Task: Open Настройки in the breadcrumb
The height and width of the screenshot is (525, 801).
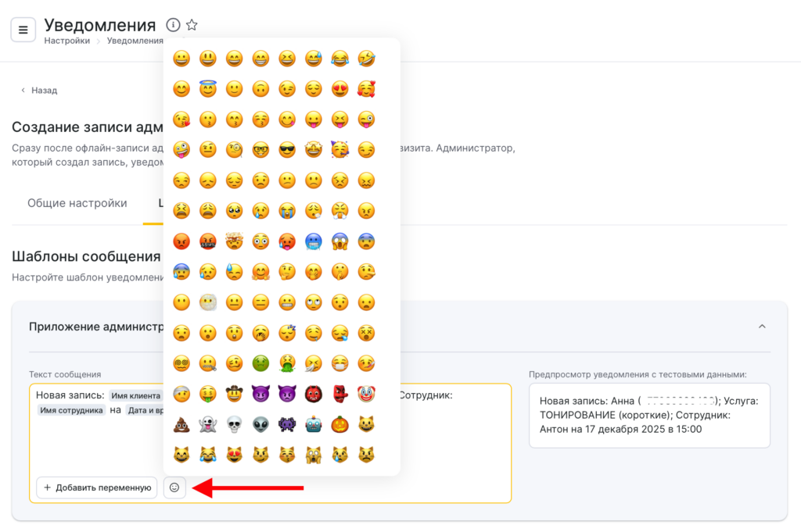Action: pyautogui.click(x=66, y=41)
